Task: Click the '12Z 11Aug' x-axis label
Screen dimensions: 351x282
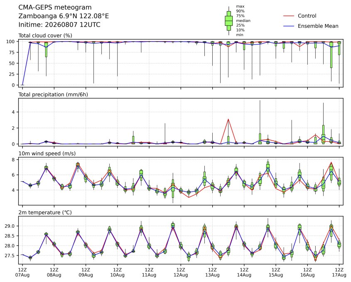Action: coord(149,272)
